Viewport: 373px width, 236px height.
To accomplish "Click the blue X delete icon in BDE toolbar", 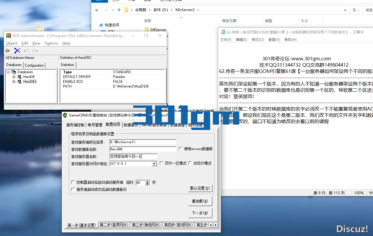I will point(17,51).
